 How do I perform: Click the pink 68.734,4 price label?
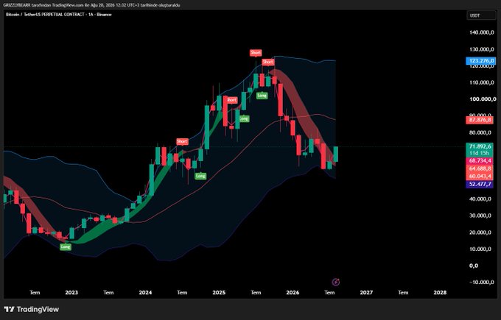pyautogui.click(x=480, y=160)
